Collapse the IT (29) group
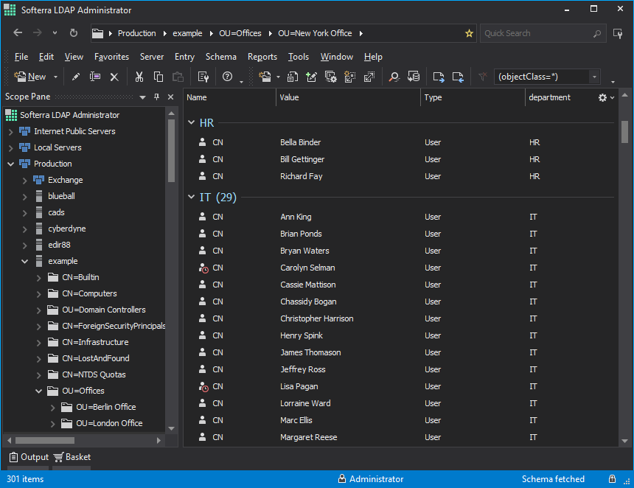The height and width of the screenshot is (488, 634). [191, 197]
